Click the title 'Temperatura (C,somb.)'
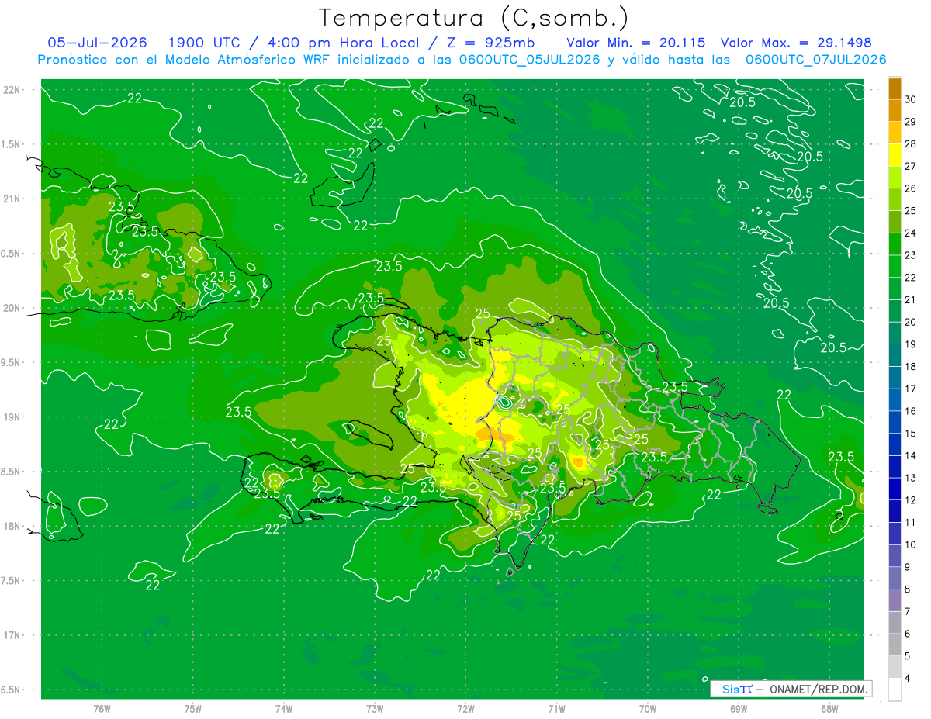This screenshot has width=931, height=719. point(473,17)
